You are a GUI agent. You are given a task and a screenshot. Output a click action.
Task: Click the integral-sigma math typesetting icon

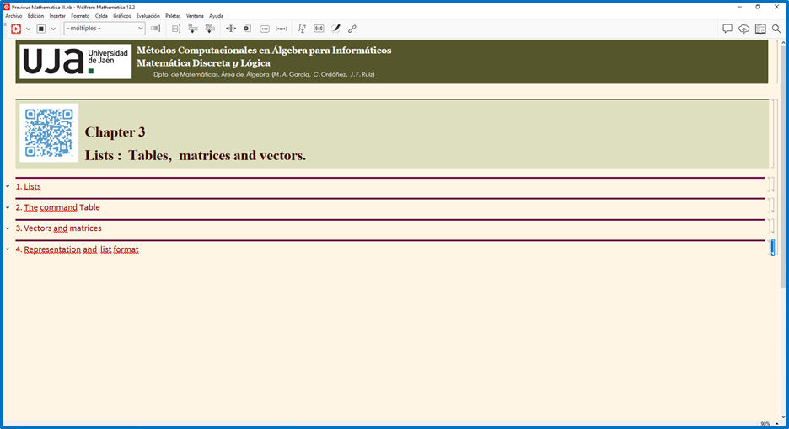coord(302,29)
